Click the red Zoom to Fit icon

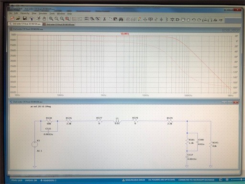67,19
